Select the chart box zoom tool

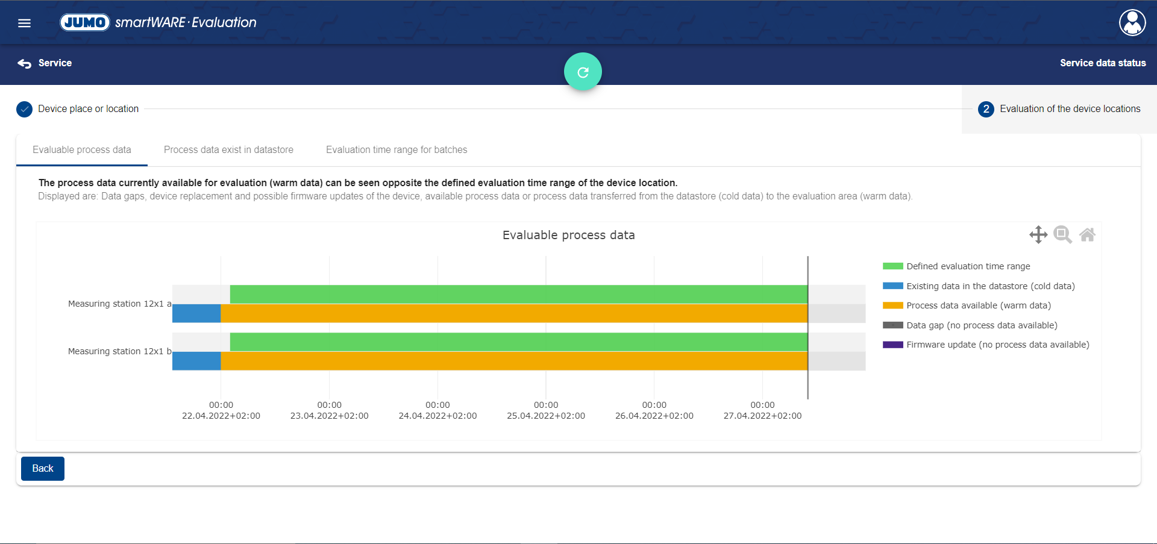click(1062, 234)
